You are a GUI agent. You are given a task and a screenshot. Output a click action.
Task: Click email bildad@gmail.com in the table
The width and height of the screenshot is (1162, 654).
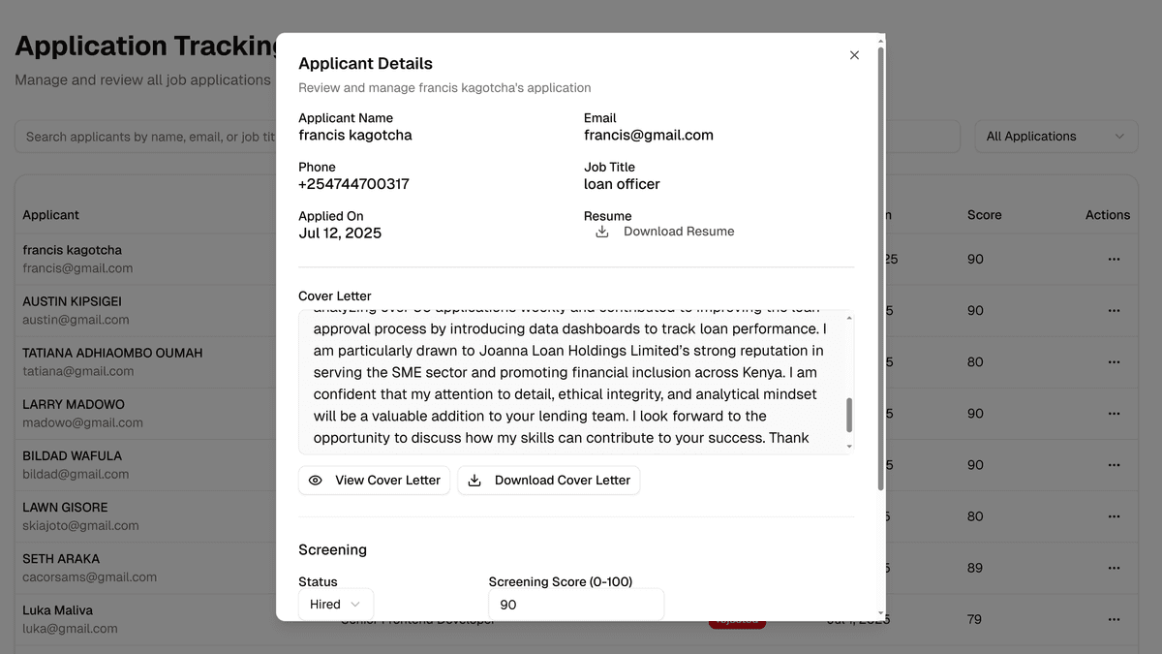[76, 474]
